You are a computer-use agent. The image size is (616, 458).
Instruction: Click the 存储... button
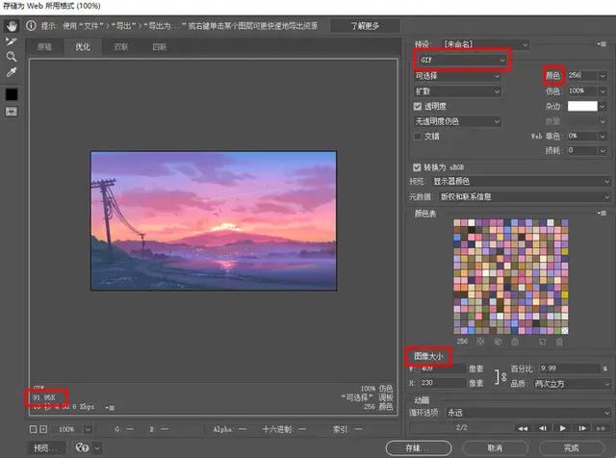click(x=419, y=447)
